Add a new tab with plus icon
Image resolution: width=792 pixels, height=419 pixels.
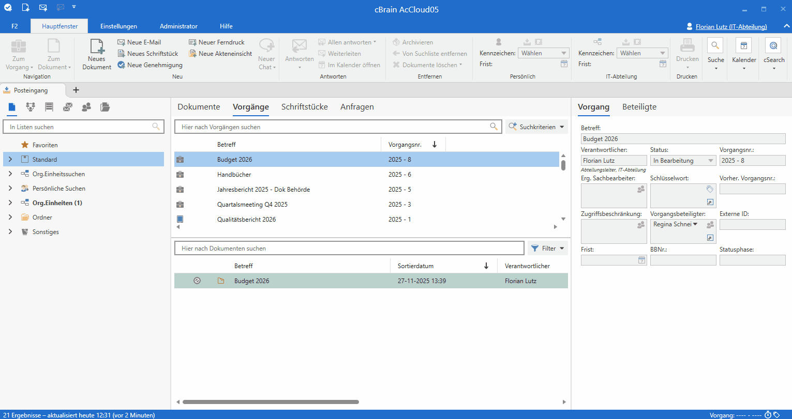(76, 90)
